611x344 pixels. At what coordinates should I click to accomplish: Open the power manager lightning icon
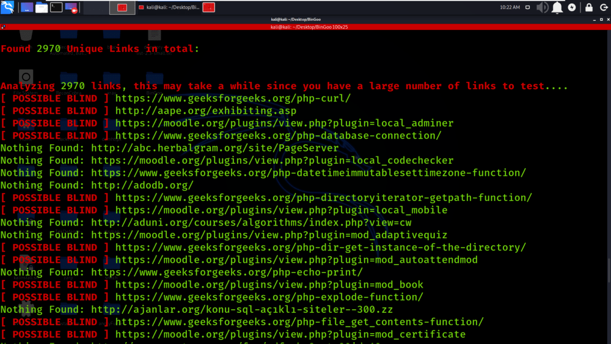[x=572, y=7]
